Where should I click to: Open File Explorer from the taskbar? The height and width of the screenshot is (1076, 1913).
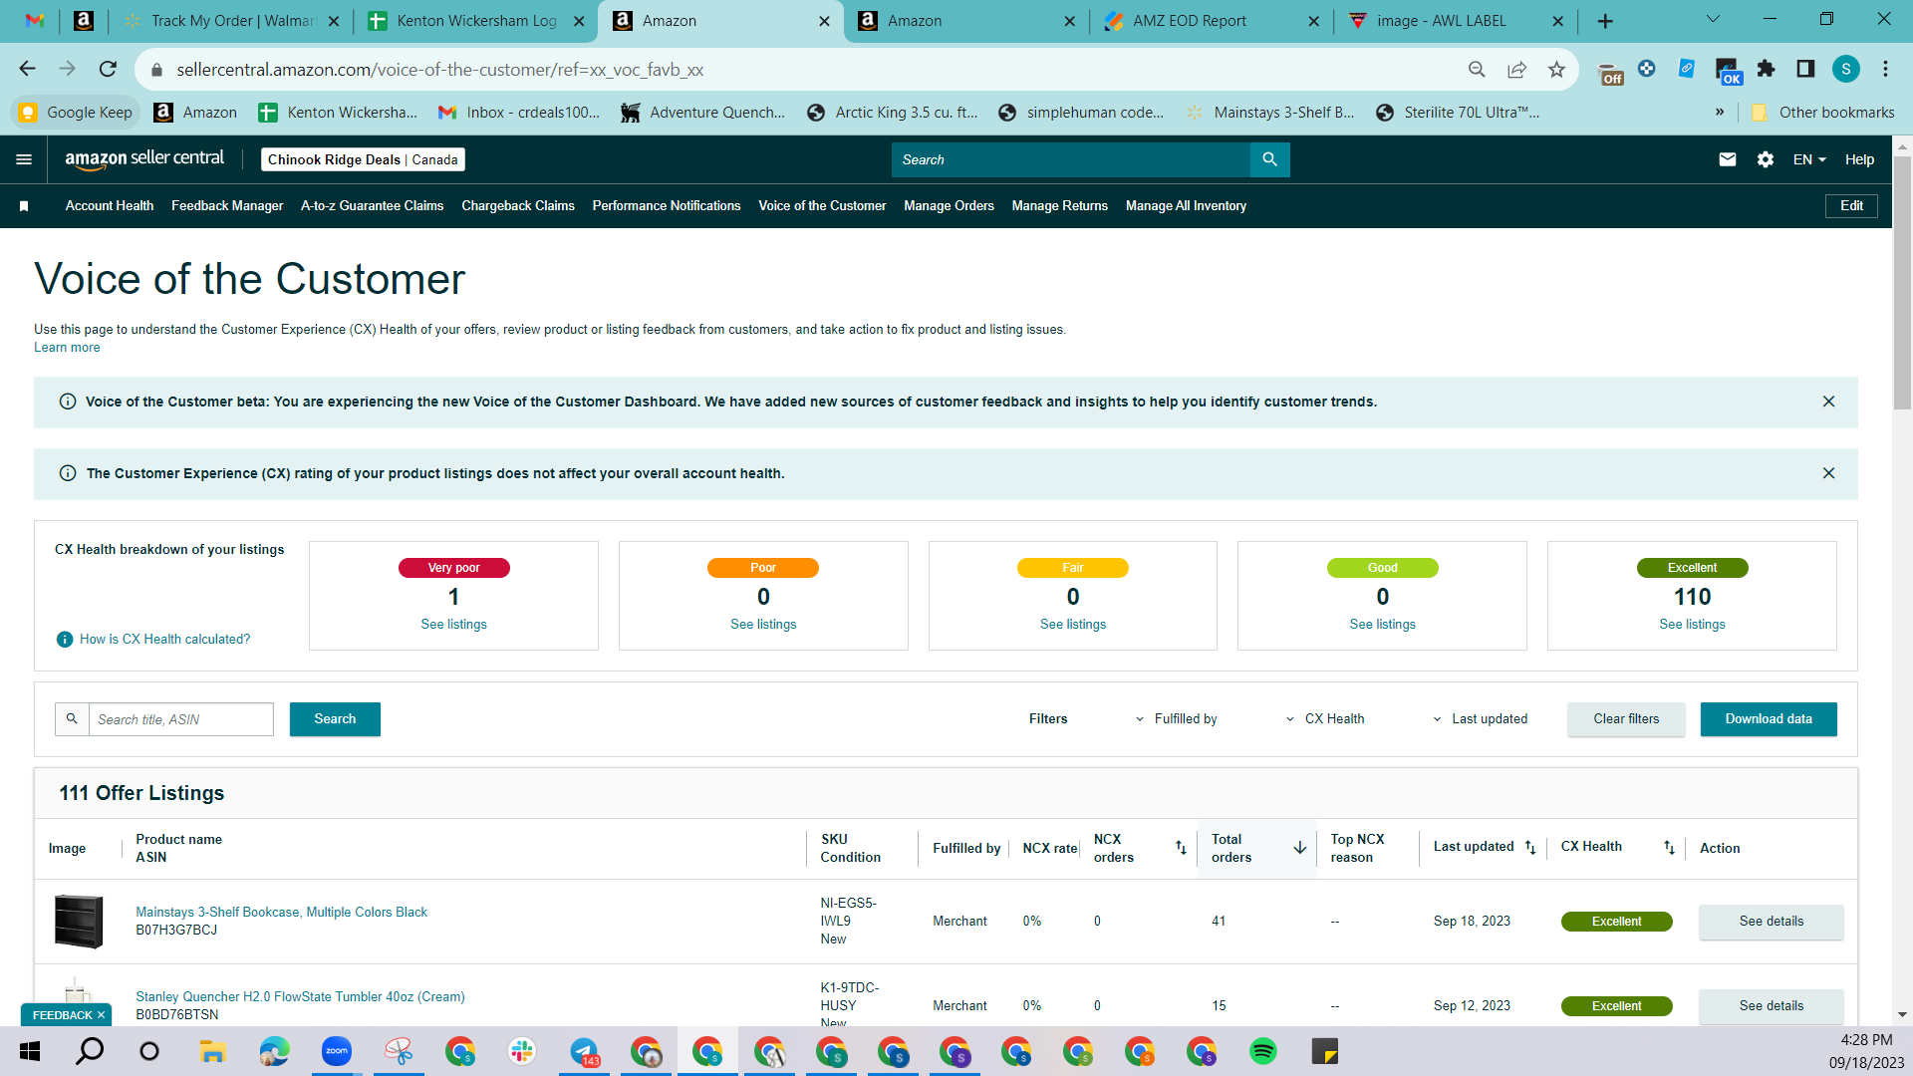212,1051
